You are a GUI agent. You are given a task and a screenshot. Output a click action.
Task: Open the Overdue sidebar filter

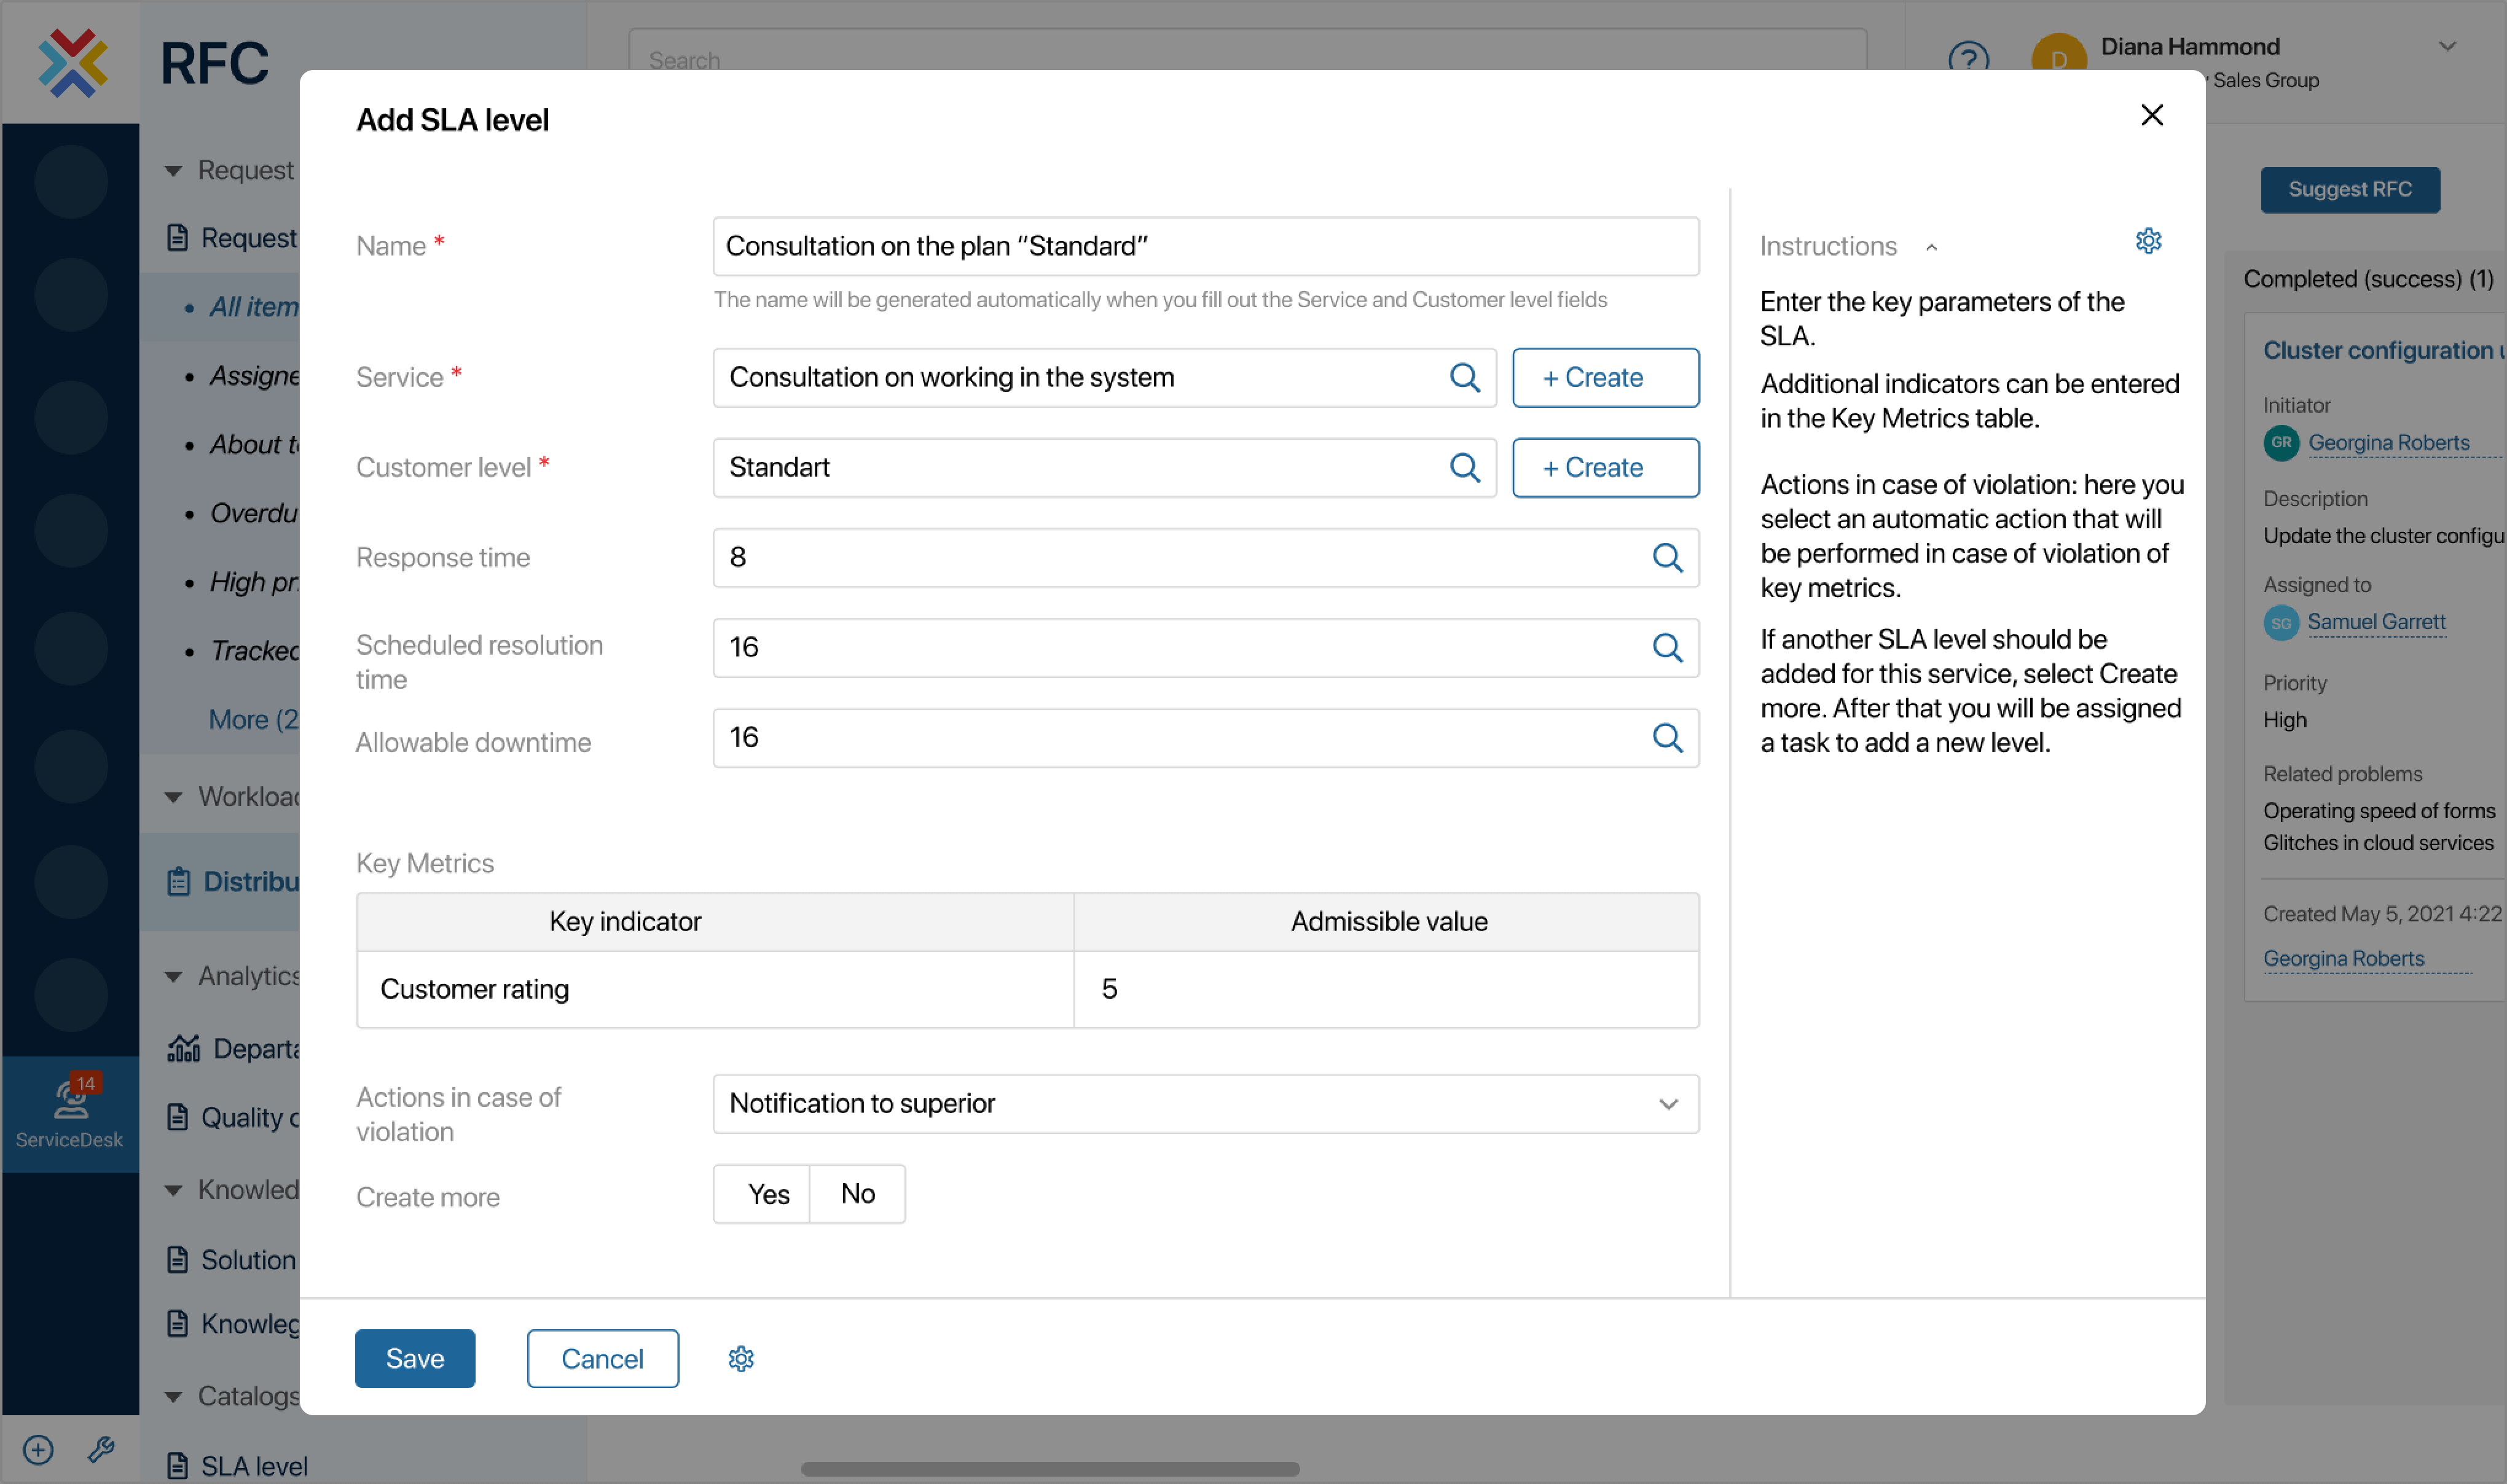point(254,513)
